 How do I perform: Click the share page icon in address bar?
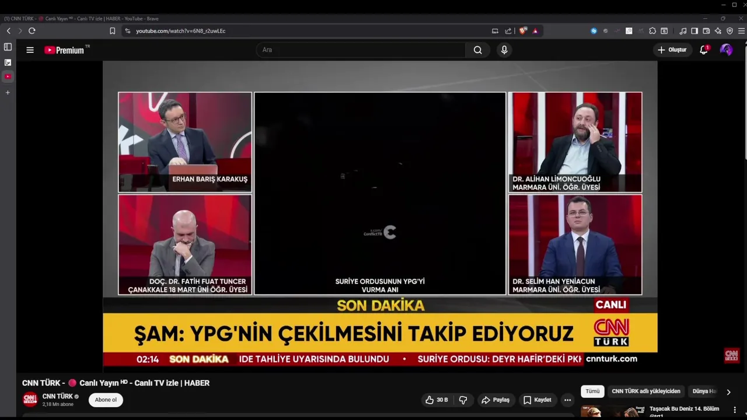click(508, 31)
